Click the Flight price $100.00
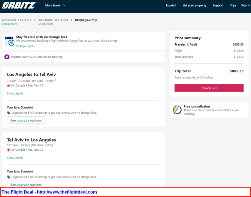 coord(239,51)
